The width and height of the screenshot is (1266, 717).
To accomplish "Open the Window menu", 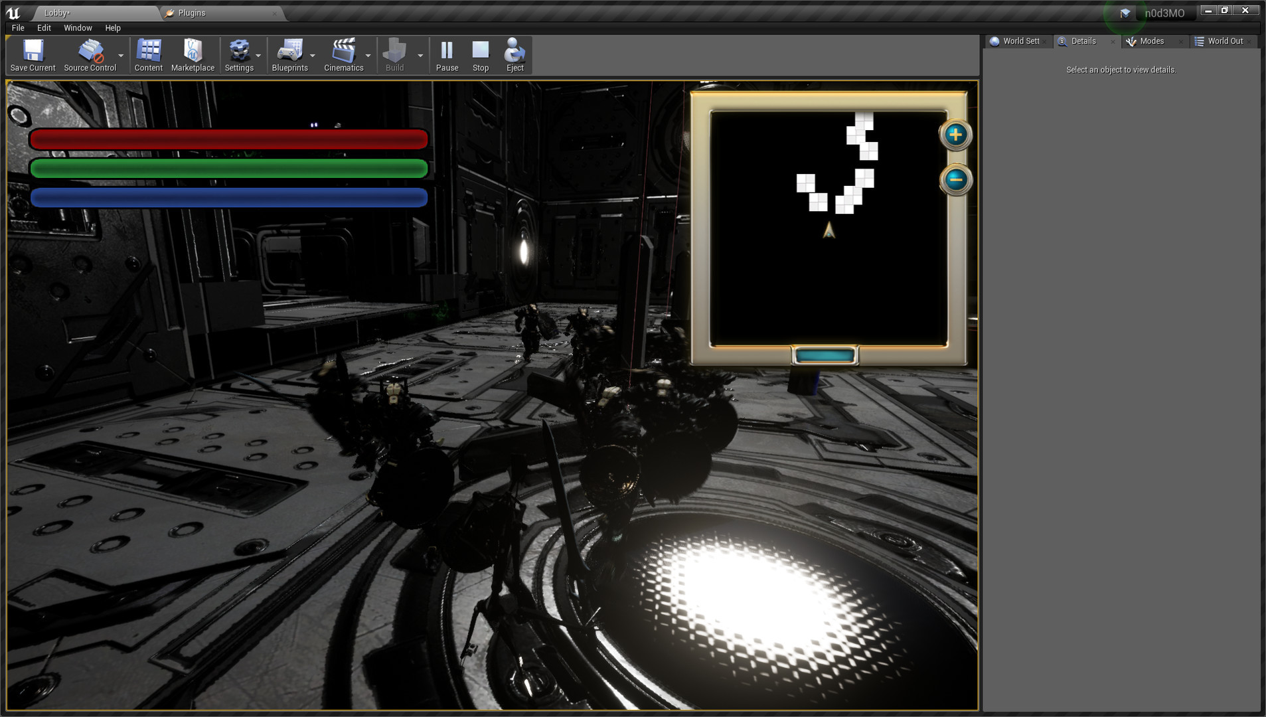I will click(x=78, y=28).
